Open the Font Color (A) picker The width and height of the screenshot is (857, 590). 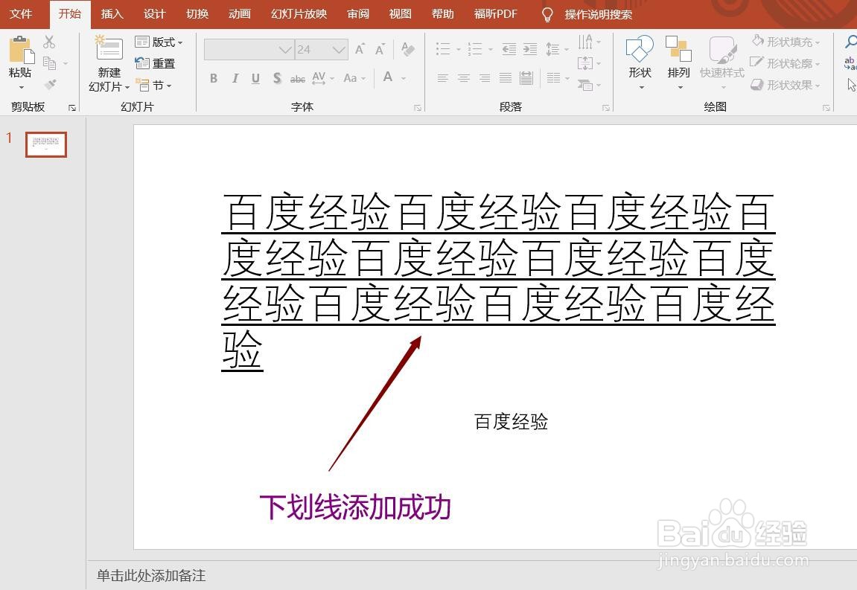click(395, 77)
